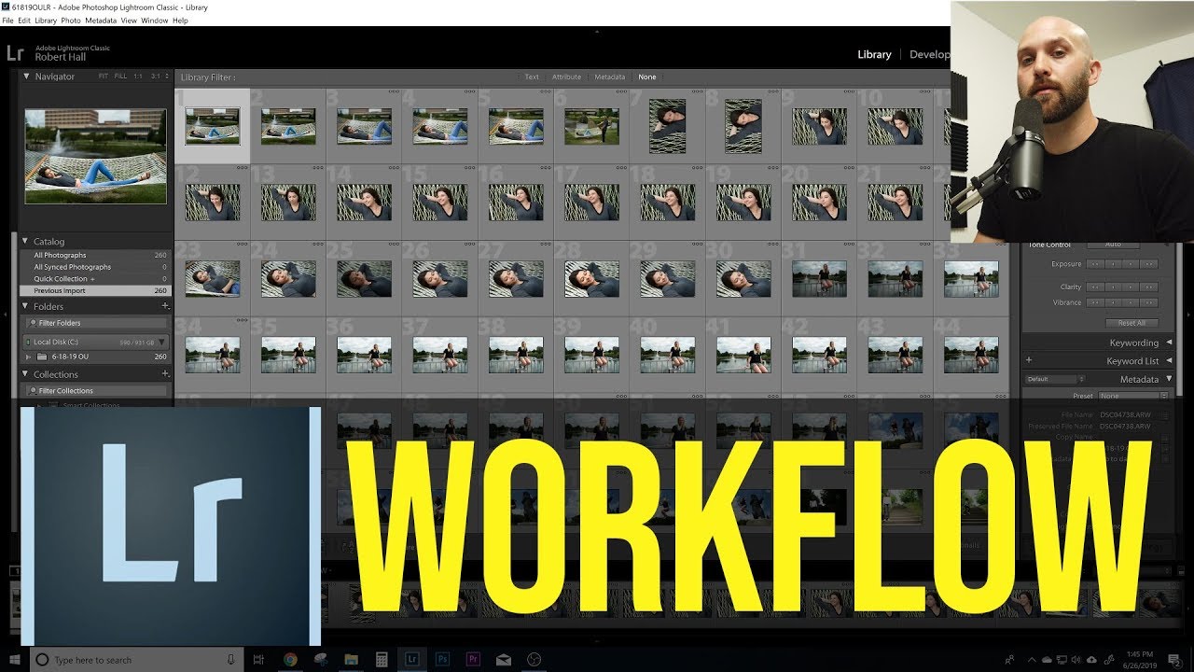
Task: Switch to Lightroom via its taskbar icon
Action: 412,659
